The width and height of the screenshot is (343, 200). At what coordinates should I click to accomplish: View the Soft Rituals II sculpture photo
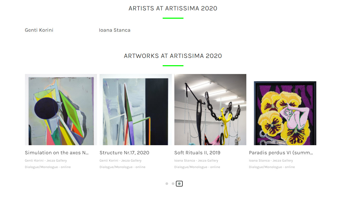pyautogui.click(x=210, y=109)
